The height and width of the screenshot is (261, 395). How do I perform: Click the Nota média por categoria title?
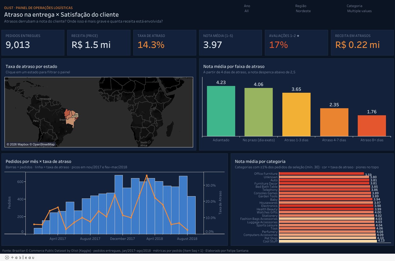pos(260,162)
